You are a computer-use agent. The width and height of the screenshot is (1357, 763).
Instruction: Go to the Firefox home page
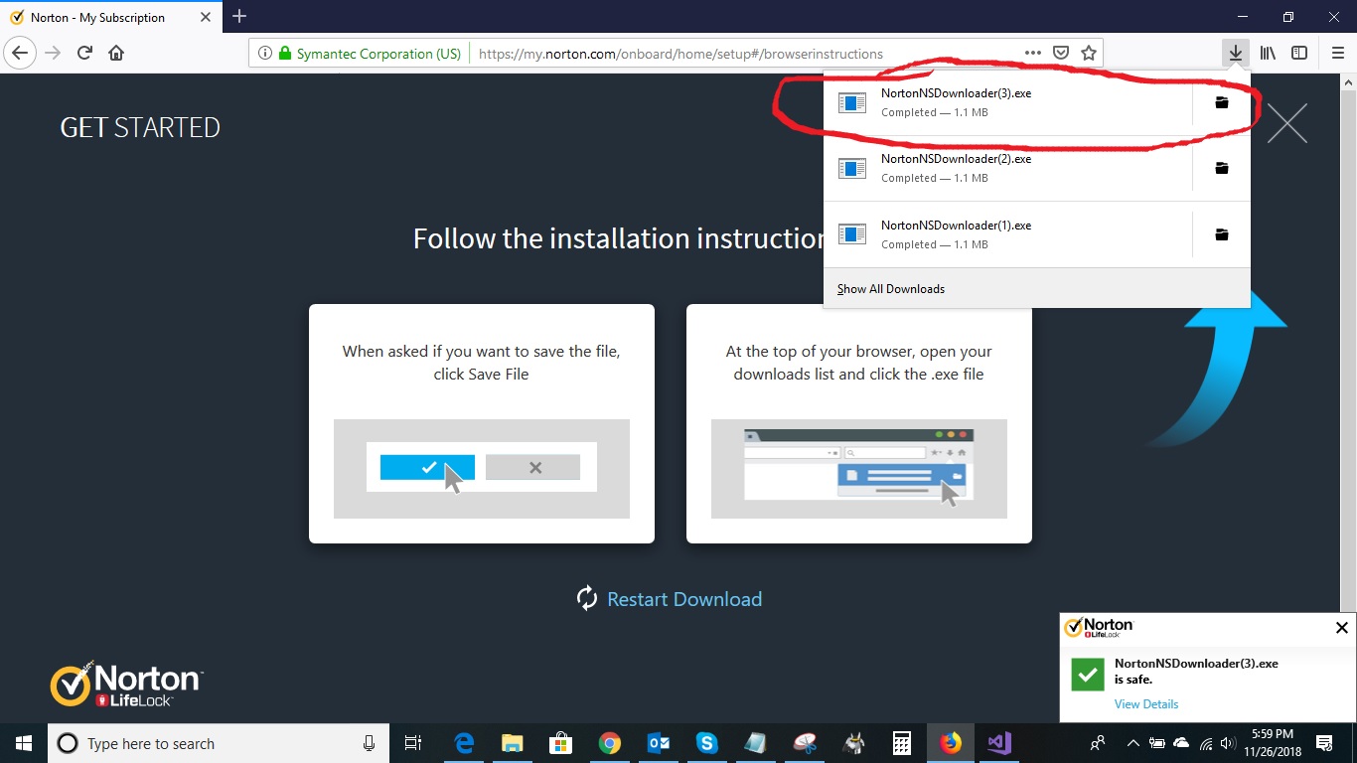click(x=116, y=53)
